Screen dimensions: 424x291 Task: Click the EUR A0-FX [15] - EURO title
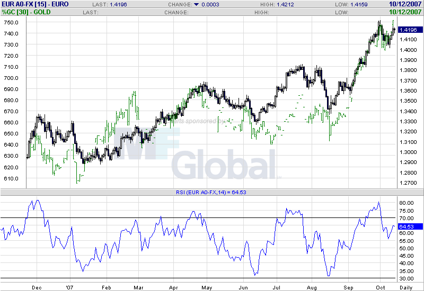pos(35,4)
